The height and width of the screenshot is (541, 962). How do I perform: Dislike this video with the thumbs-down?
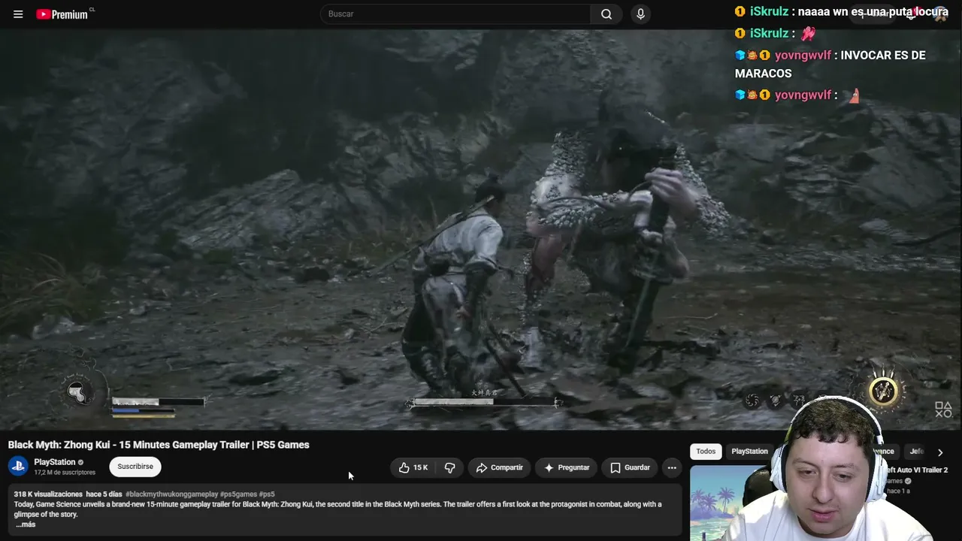click(x=449, y=467)
